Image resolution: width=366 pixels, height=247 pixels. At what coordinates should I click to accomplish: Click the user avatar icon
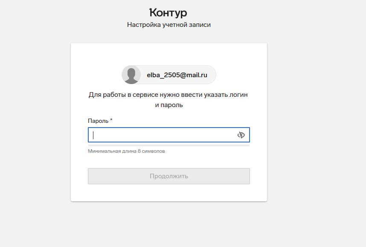coord(131,75)
